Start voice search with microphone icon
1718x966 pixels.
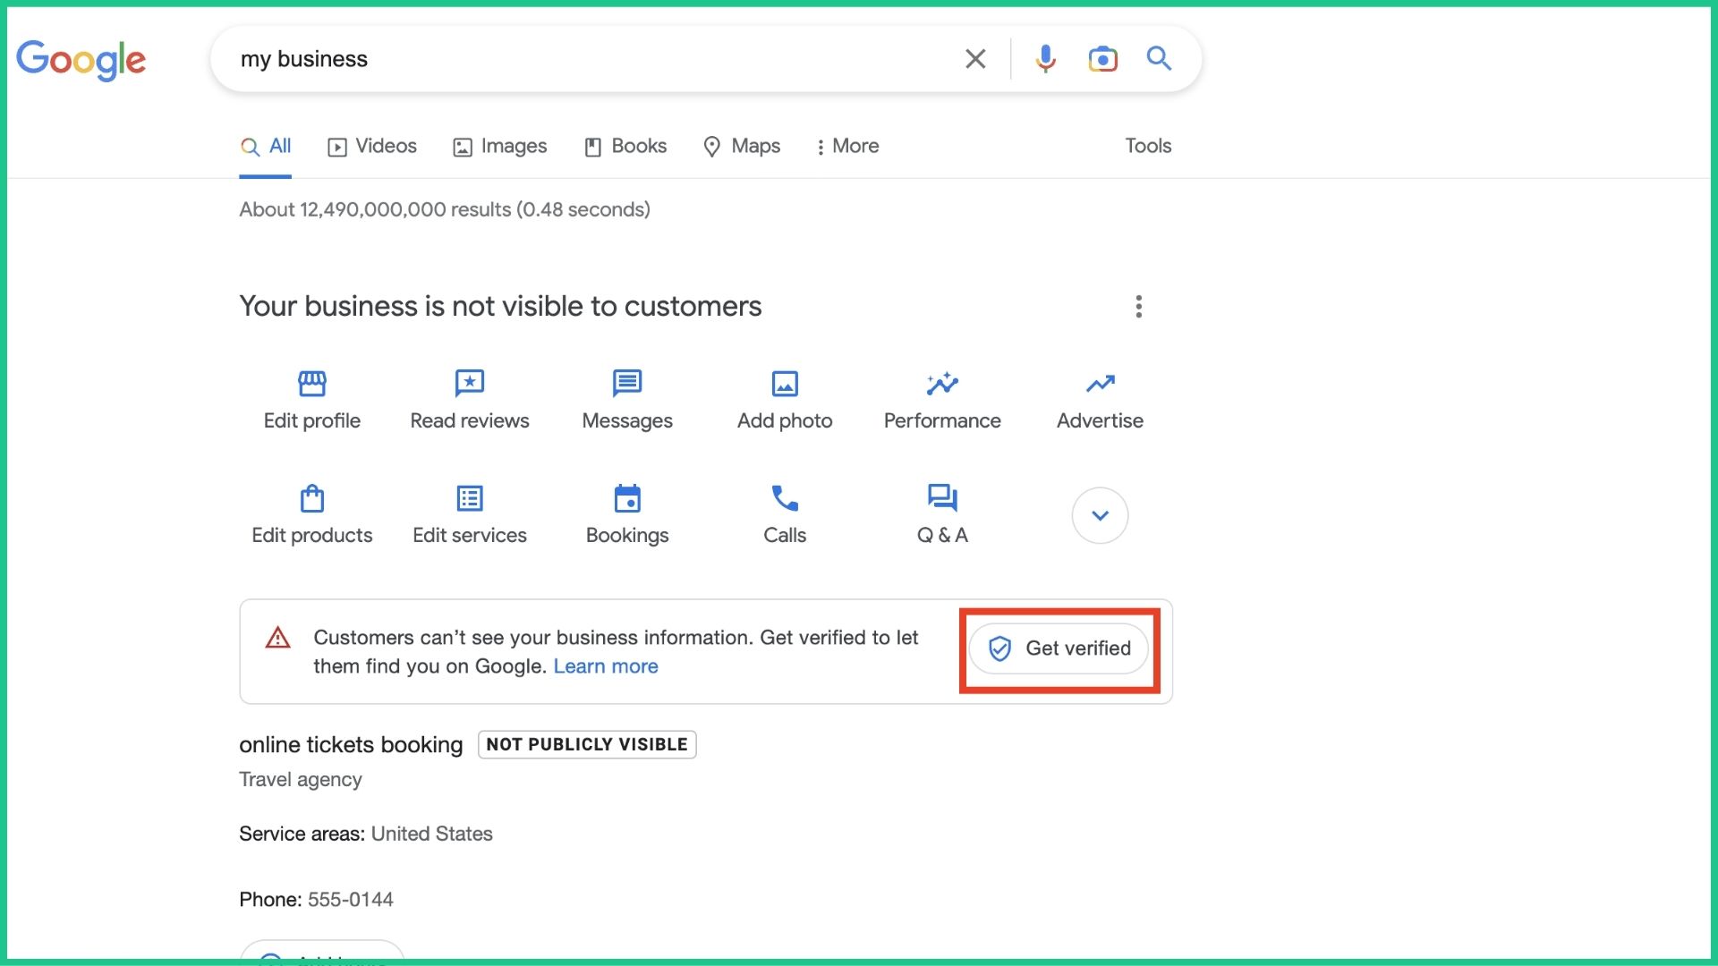(x=1045, y=59)
